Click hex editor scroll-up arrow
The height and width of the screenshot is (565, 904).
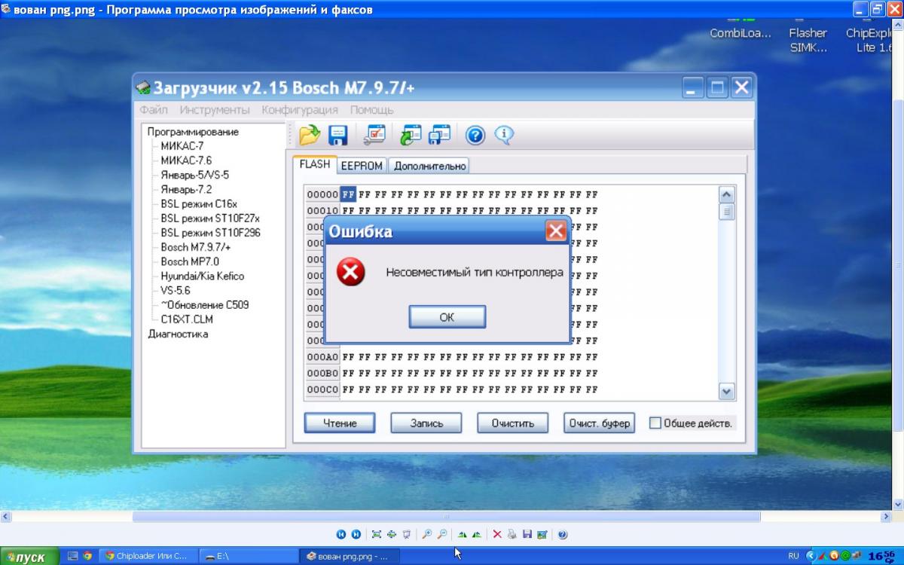click(x=727, y=194)
